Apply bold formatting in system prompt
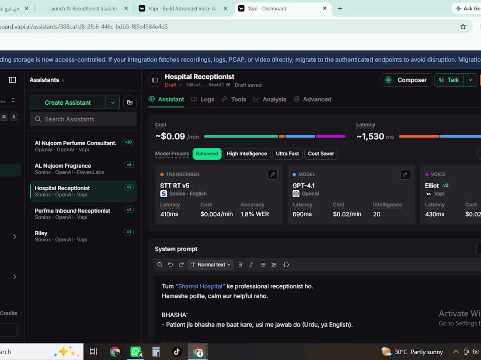This screenshot has height=360, width=481. [240, 264]
